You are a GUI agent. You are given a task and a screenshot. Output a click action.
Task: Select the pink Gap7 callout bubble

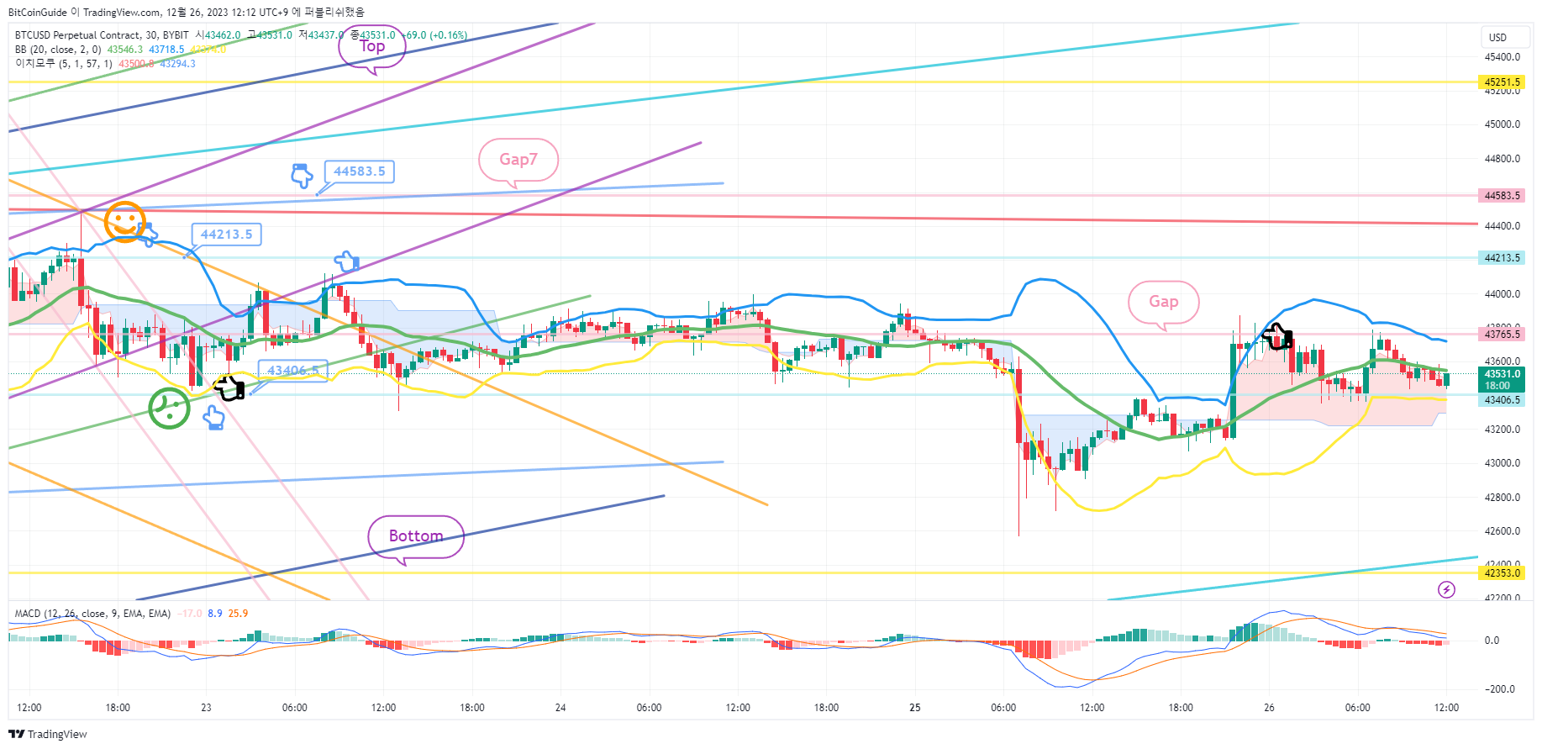[x=518, y=161]
